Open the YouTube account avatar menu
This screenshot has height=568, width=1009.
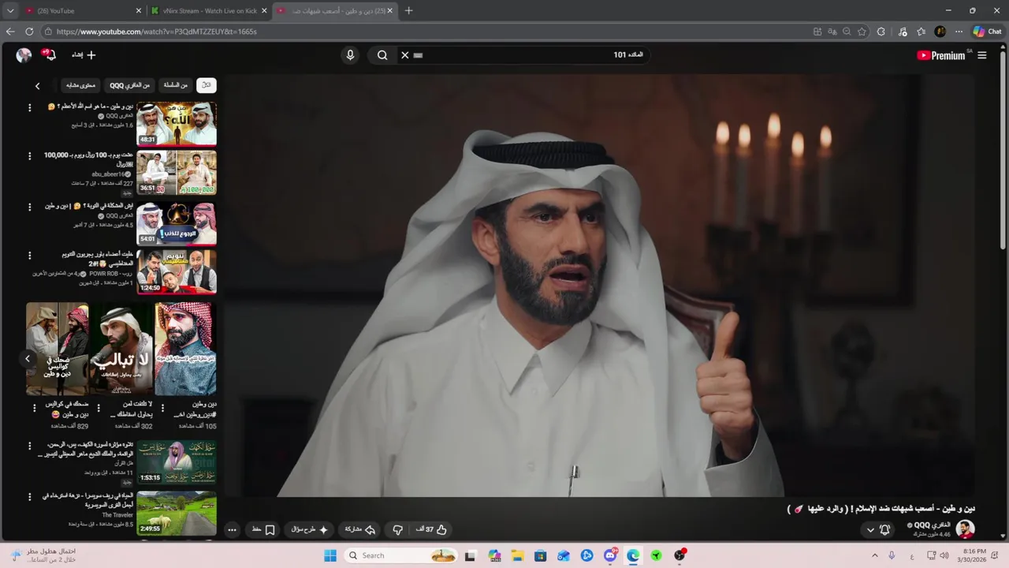(24, 55)
